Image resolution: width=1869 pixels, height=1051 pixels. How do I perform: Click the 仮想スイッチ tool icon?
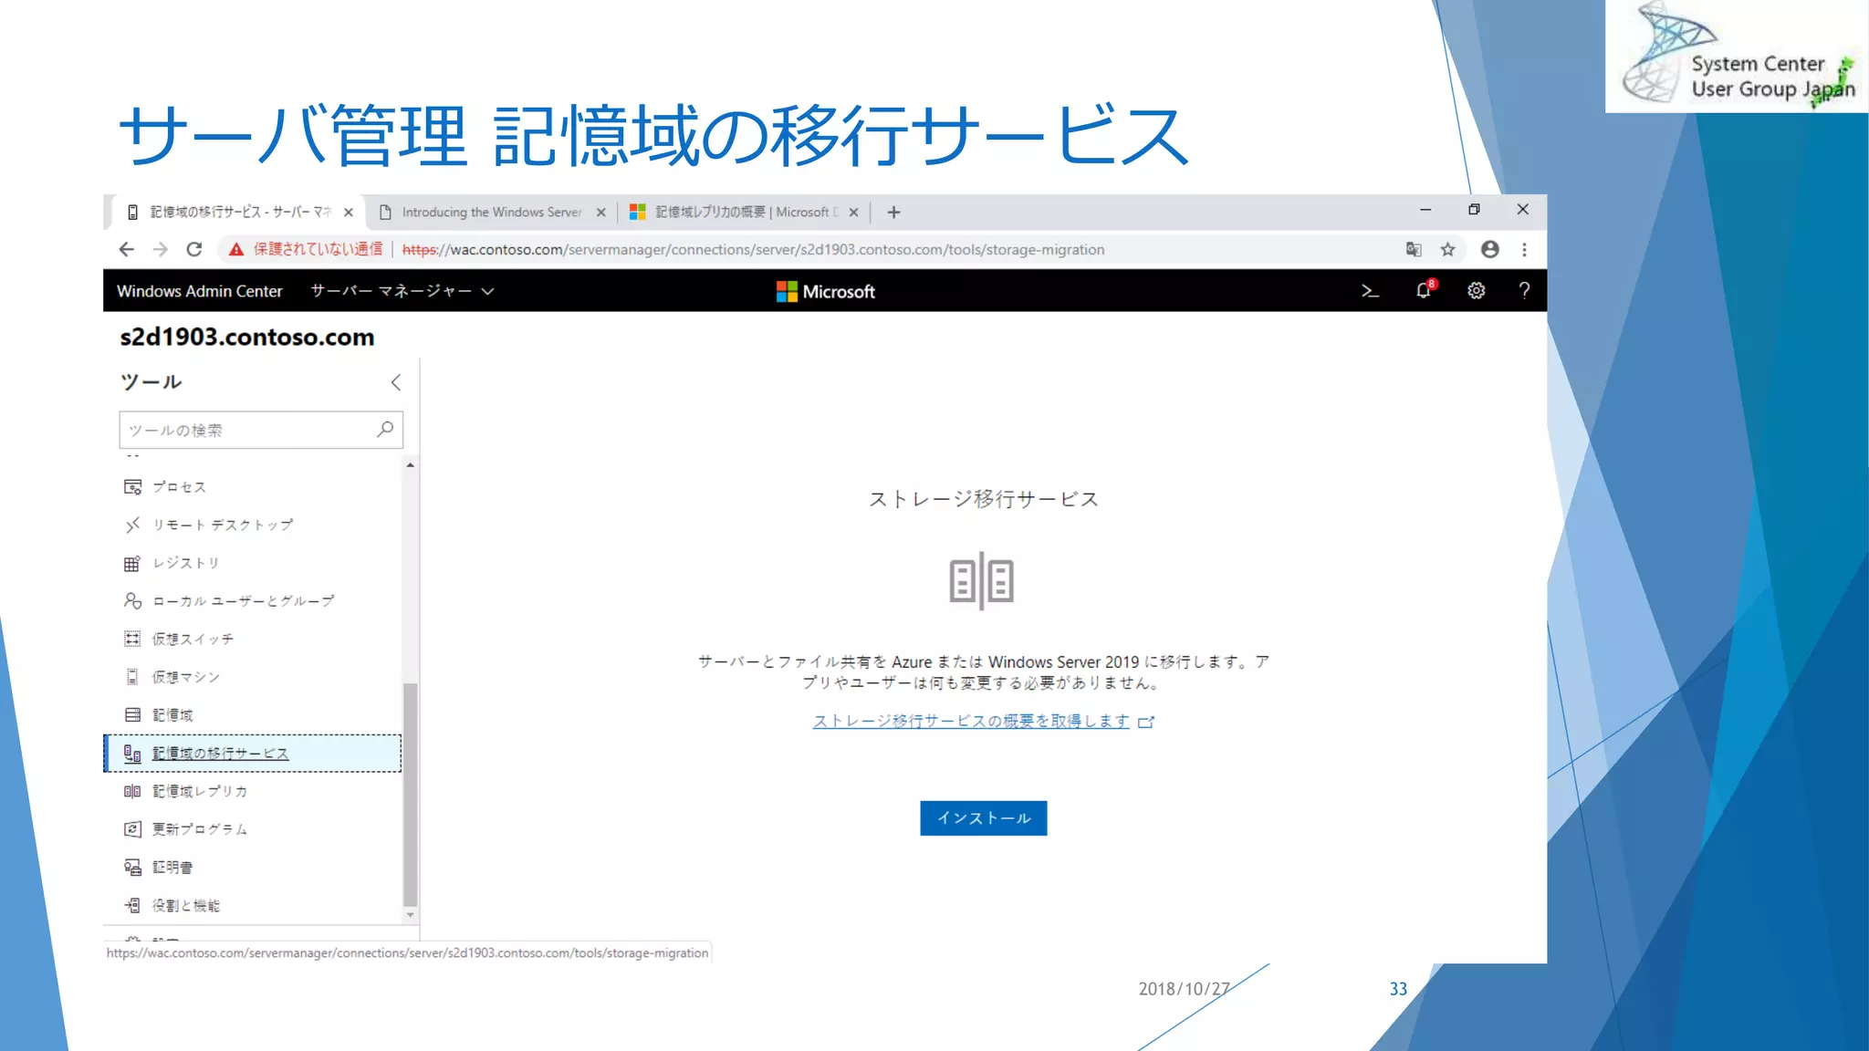pyautogui.click(x=132, y=639)
